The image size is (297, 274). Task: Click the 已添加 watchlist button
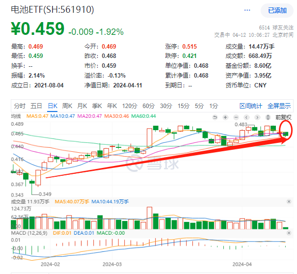click(277, 10)
